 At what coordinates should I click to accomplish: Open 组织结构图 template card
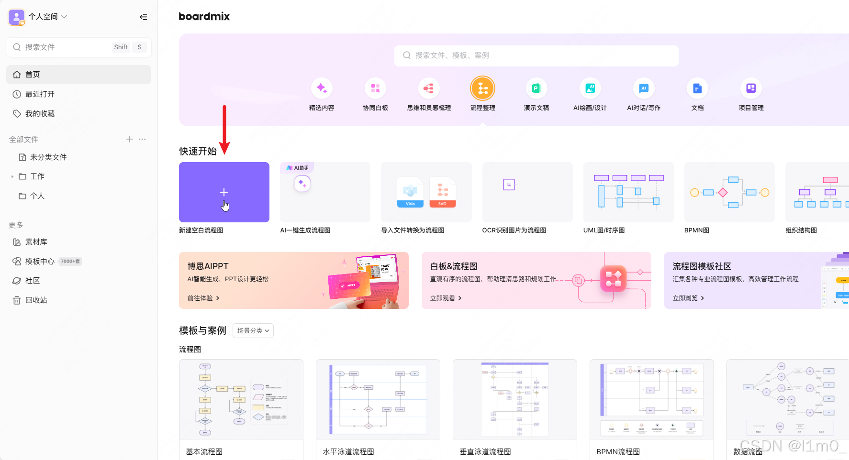pos(817,192)
